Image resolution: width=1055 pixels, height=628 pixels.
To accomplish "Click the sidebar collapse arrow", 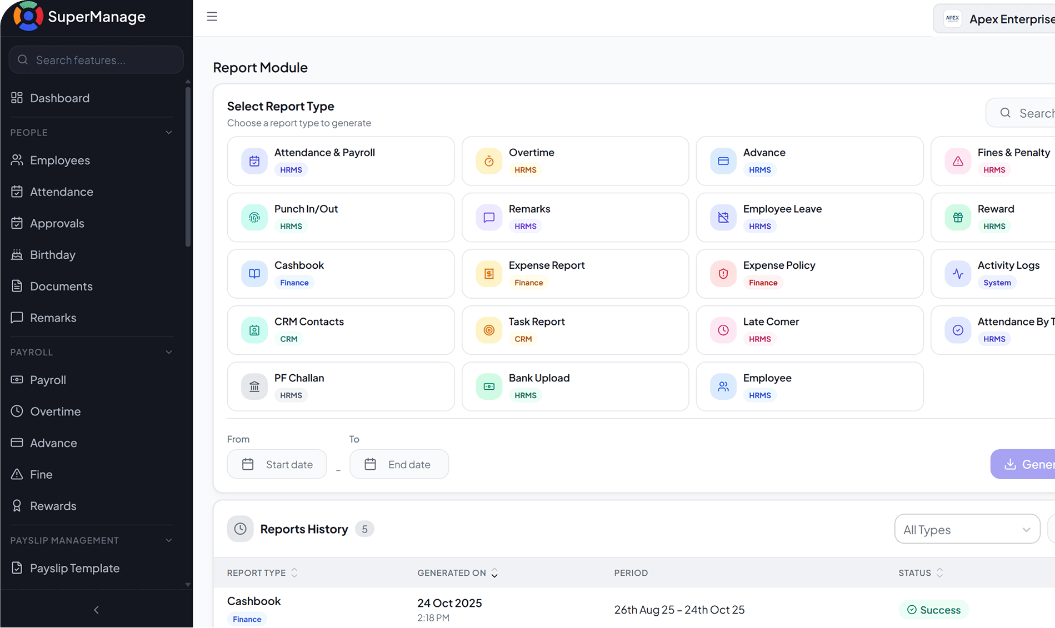I will tap(96, 610).
